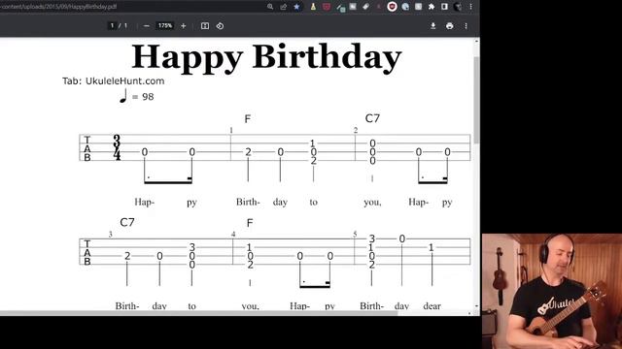Click the lyric 'you,' in the first line

[x=372, y=203]
